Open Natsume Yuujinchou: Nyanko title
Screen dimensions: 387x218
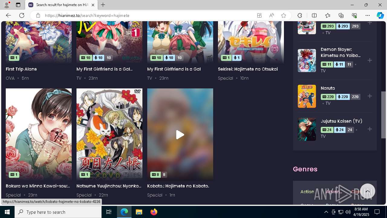[109, 186]
